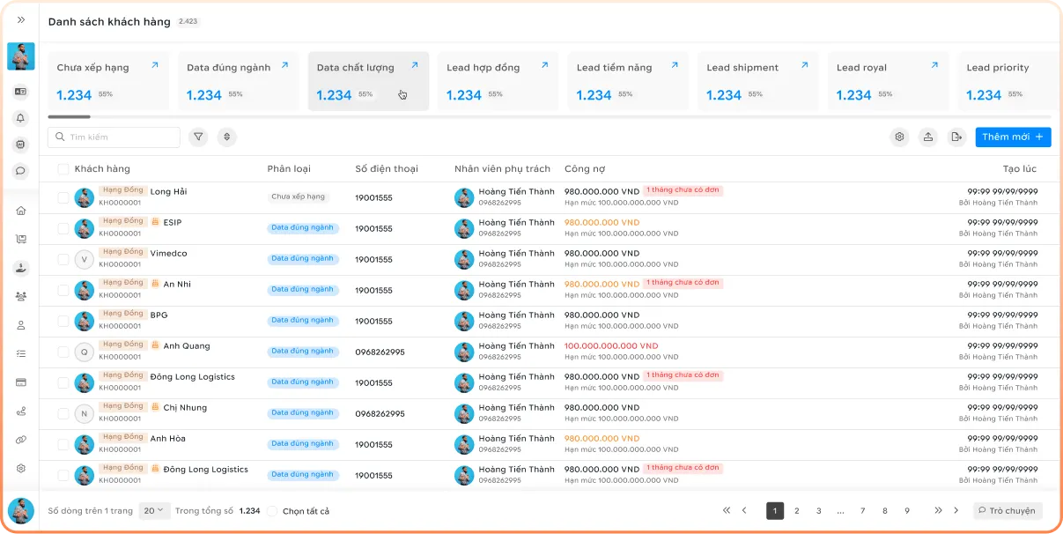1063x534 pixels.
Task: Click the Tạo lúc column header
Action: click(x=1020, y=169)
